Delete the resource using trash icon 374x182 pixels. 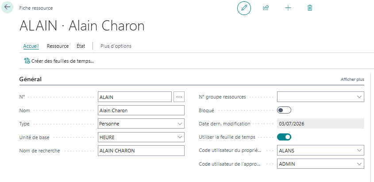(309, 8)
